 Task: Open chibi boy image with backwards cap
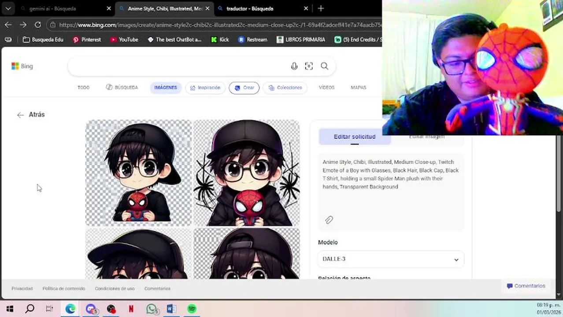138,173
